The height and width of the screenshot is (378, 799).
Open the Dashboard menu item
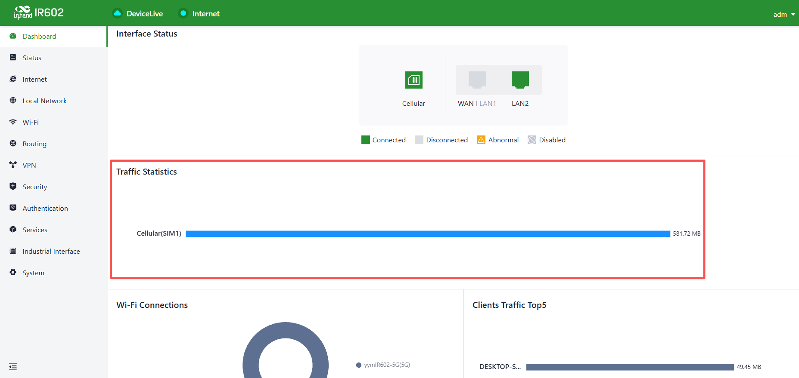coord(53,36)
